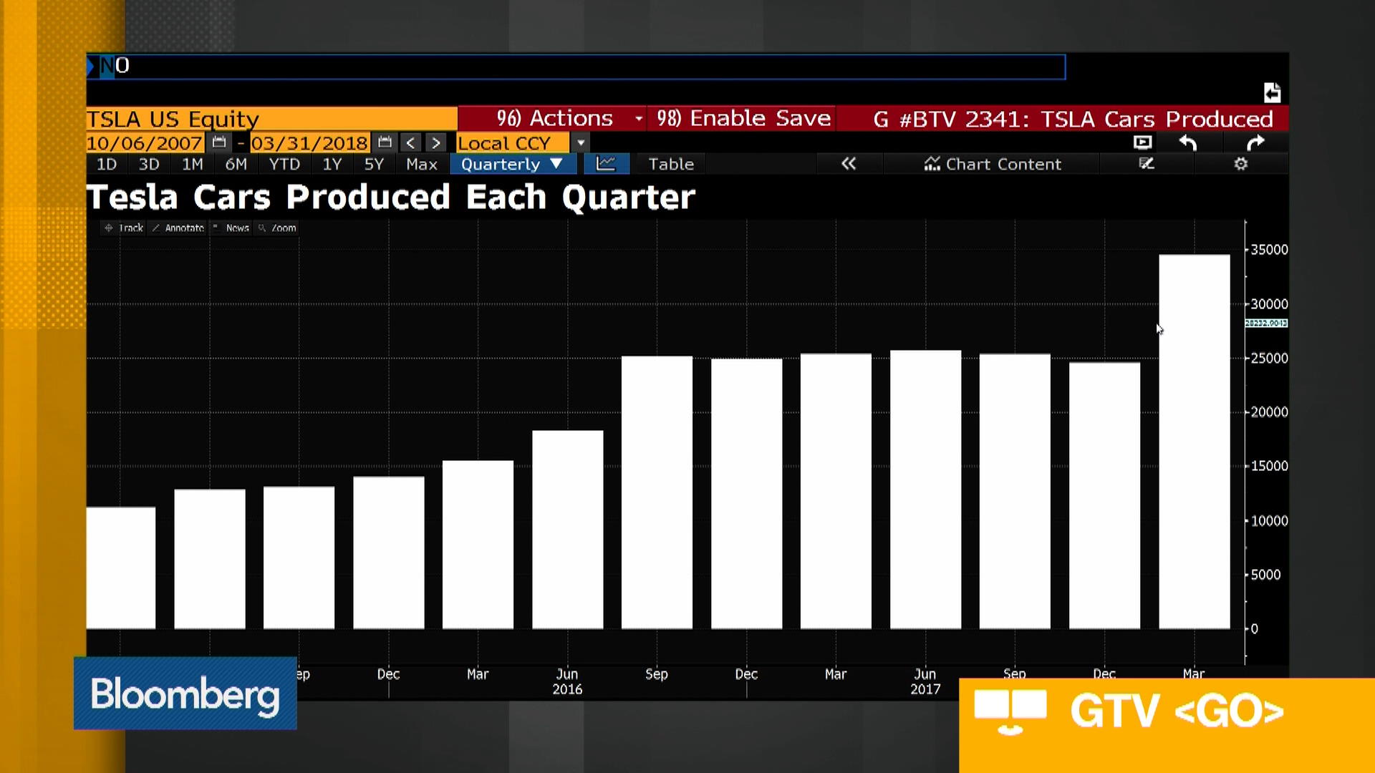Viewport: 1375px width, 773px height.
Task: Toggle the Track crosshair tool
Action: coord(125,228)
